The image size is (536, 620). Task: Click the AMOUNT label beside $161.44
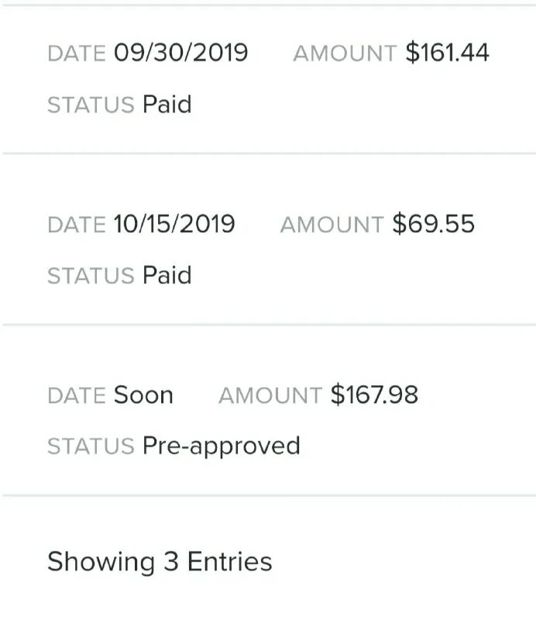345,53
